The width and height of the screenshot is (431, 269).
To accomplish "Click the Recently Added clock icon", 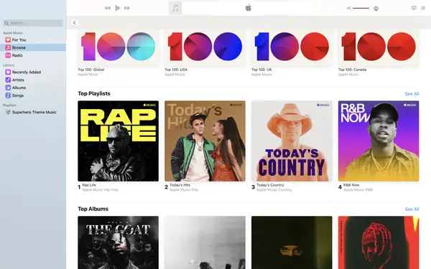I will [8, 72].
